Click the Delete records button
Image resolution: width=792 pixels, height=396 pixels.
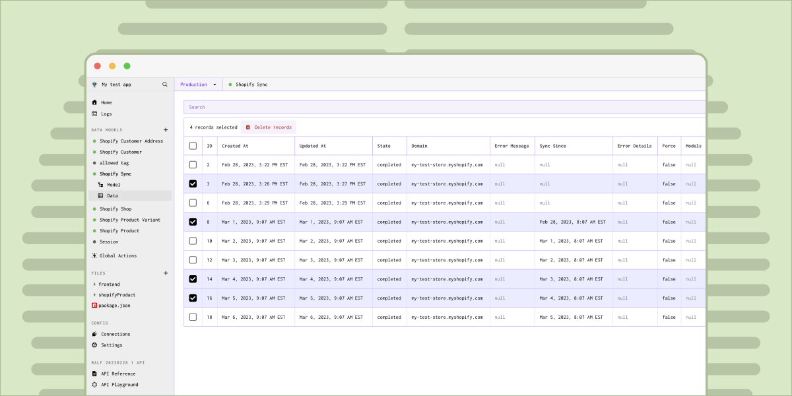click(x=267, y=127)
